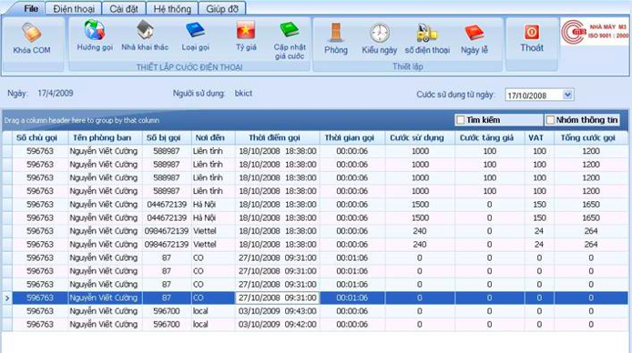Sort by Cước tăng giá column header

pyautogui.click(x=490, y=137)
